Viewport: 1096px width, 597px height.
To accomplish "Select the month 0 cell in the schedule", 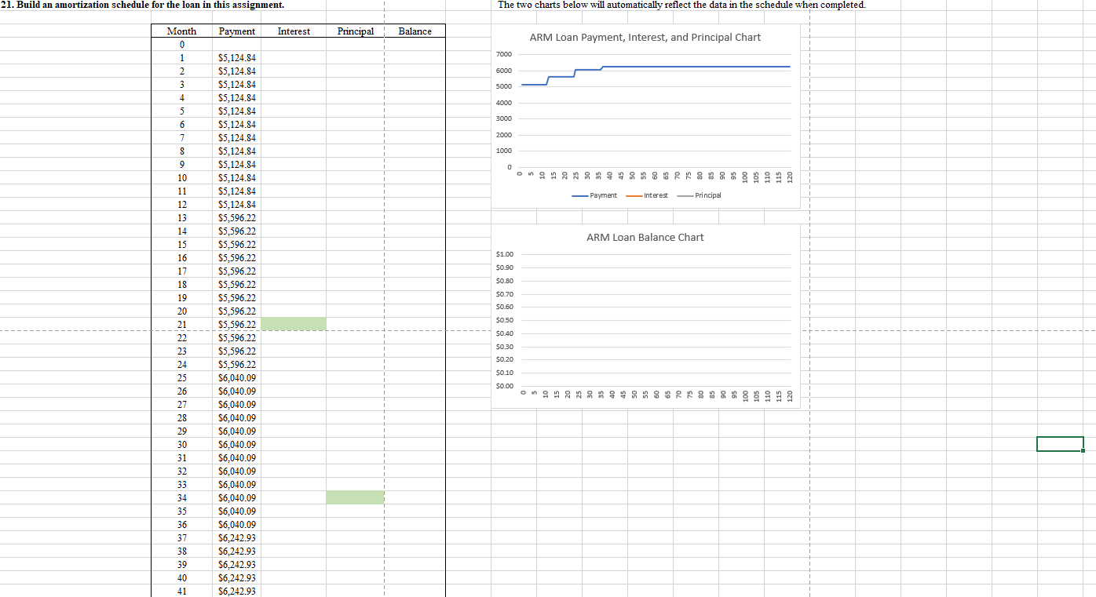I will pos(181,45).
